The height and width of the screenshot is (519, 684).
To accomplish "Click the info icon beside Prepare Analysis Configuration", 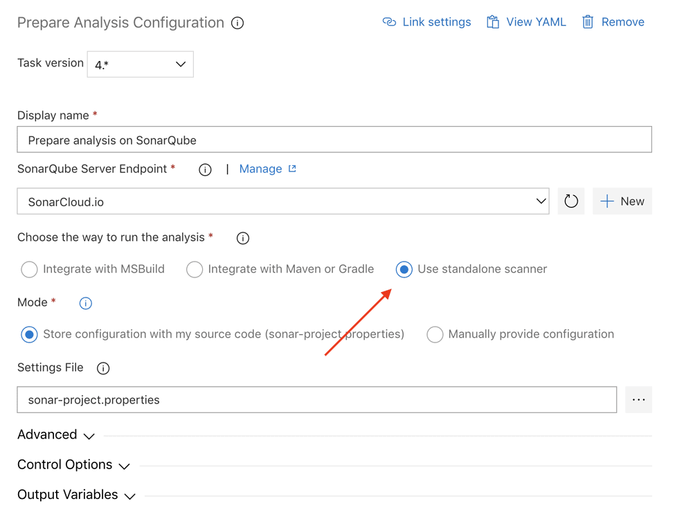I will click(237, 23).
